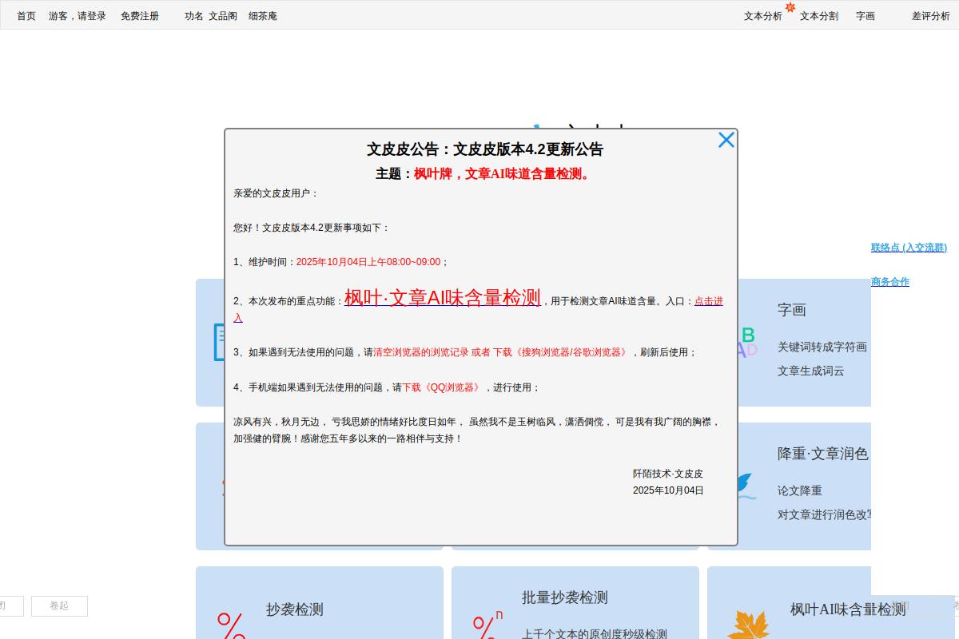This screenshot has width=959, height=639.
Task: Open the 抄袭检测 card title
Action: (295, 609)
